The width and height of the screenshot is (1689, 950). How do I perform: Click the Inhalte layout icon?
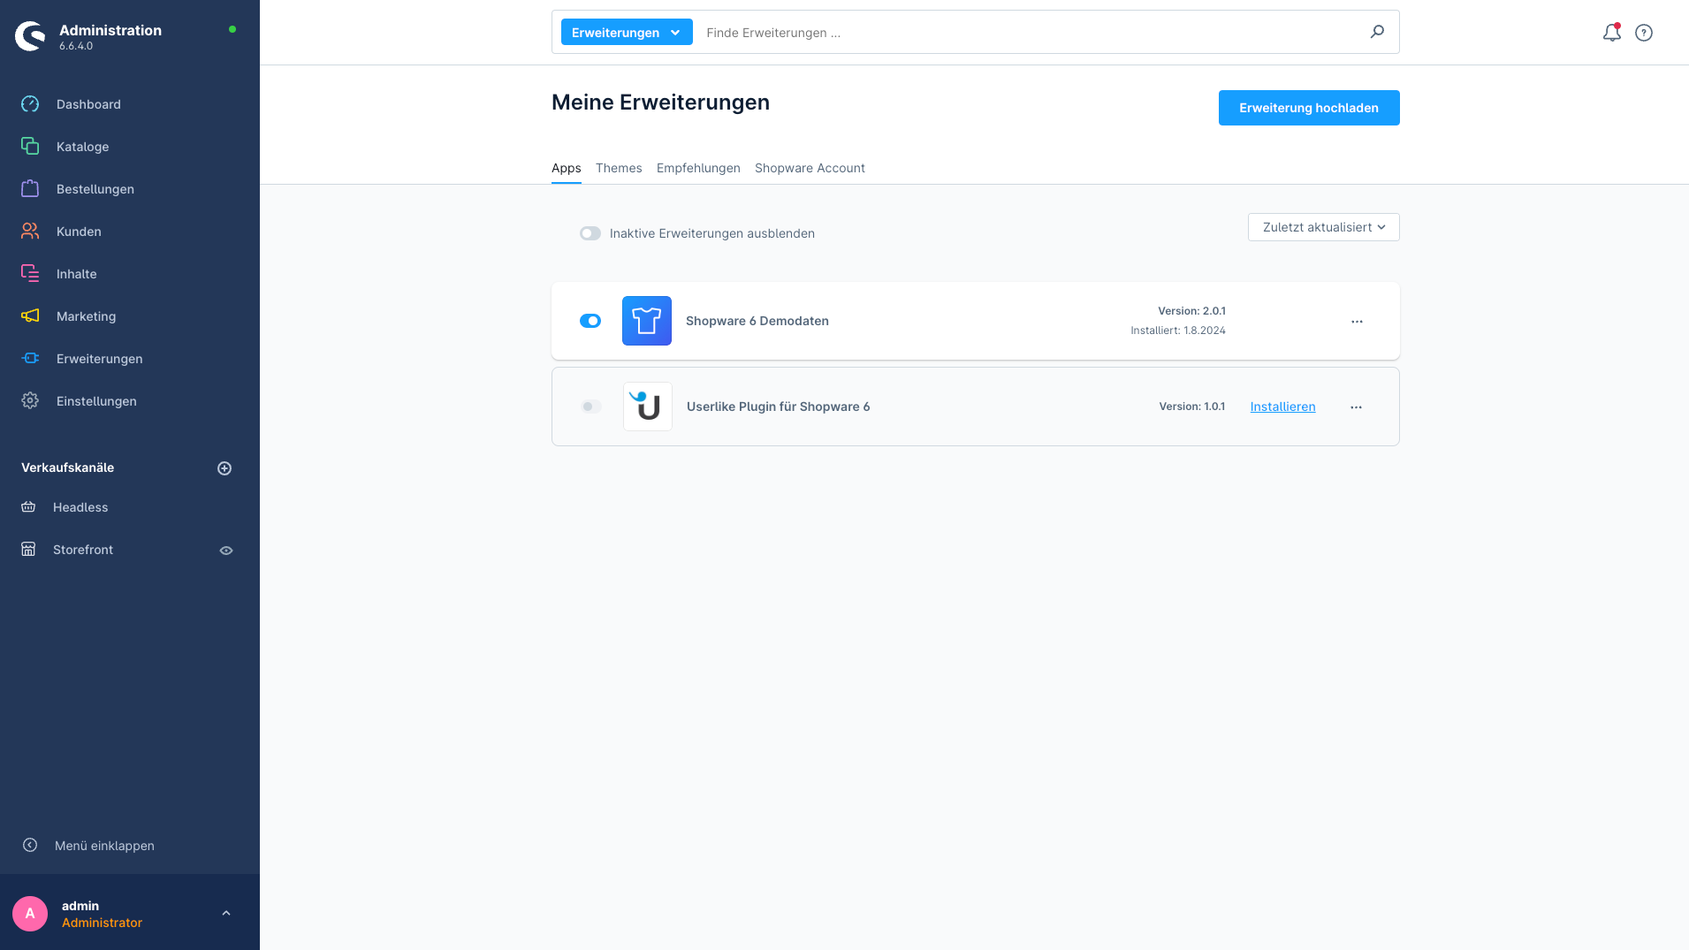tap(30, 274)
